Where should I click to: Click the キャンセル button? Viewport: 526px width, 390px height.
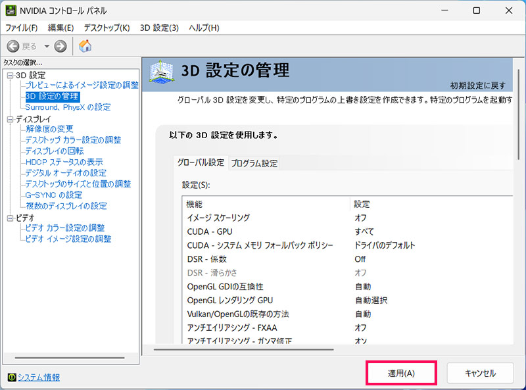tap(480, 372)
